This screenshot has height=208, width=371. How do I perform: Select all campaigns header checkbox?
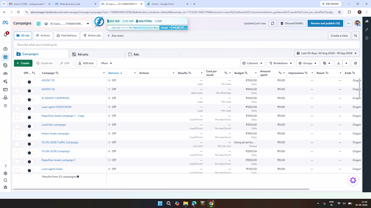pos(17,73)
